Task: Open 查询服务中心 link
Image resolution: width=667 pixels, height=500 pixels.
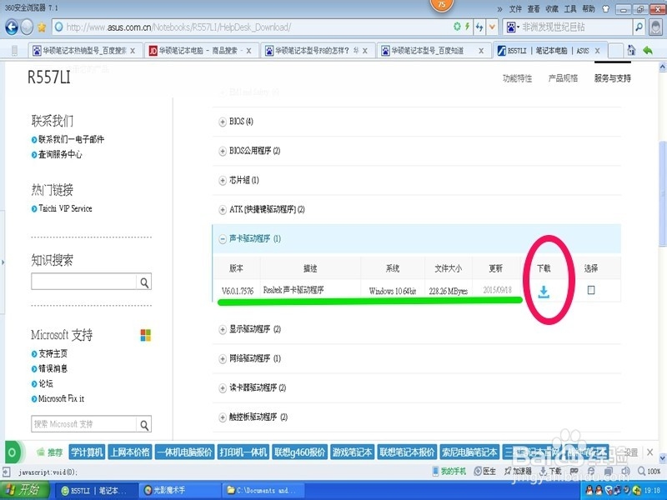Action: pyautogui.click(x=60, y=154)
